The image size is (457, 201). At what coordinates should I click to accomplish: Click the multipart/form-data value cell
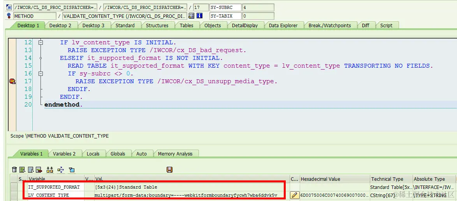(x=192, y=195)
